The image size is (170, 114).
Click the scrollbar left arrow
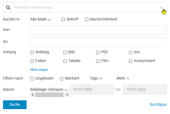coord(33,95)
